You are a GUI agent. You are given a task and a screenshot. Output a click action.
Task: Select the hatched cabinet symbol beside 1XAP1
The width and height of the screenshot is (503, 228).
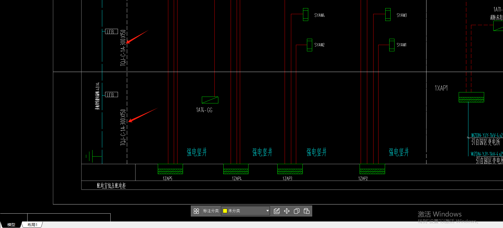471,97
